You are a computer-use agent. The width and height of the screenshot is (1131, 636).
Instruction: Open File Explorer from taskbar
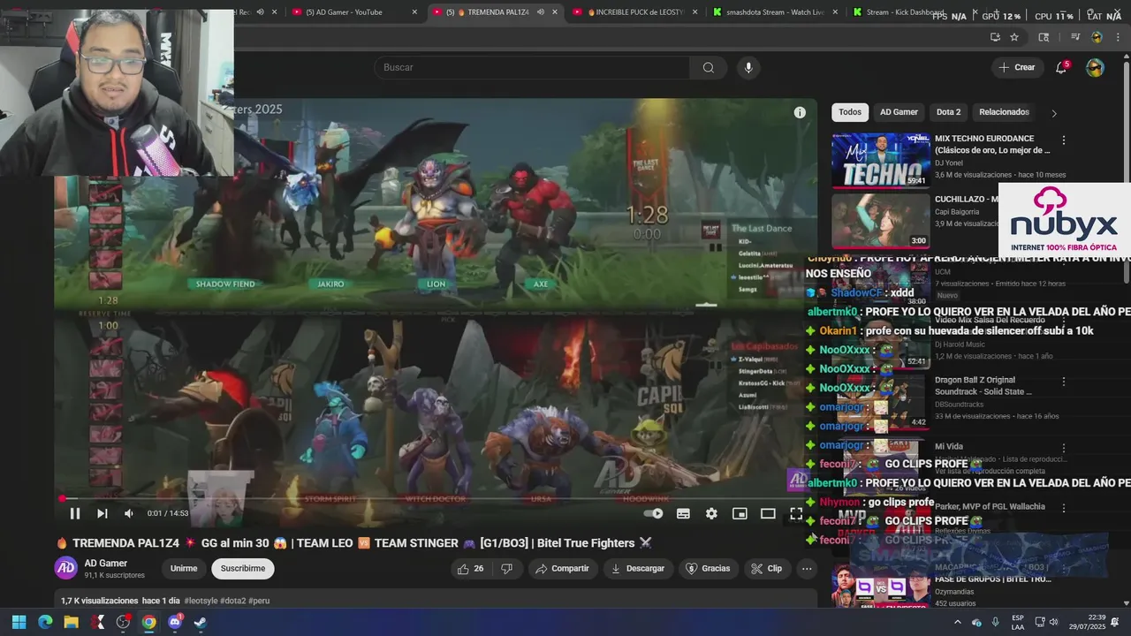pyautogui.click(x=71, y=622)
